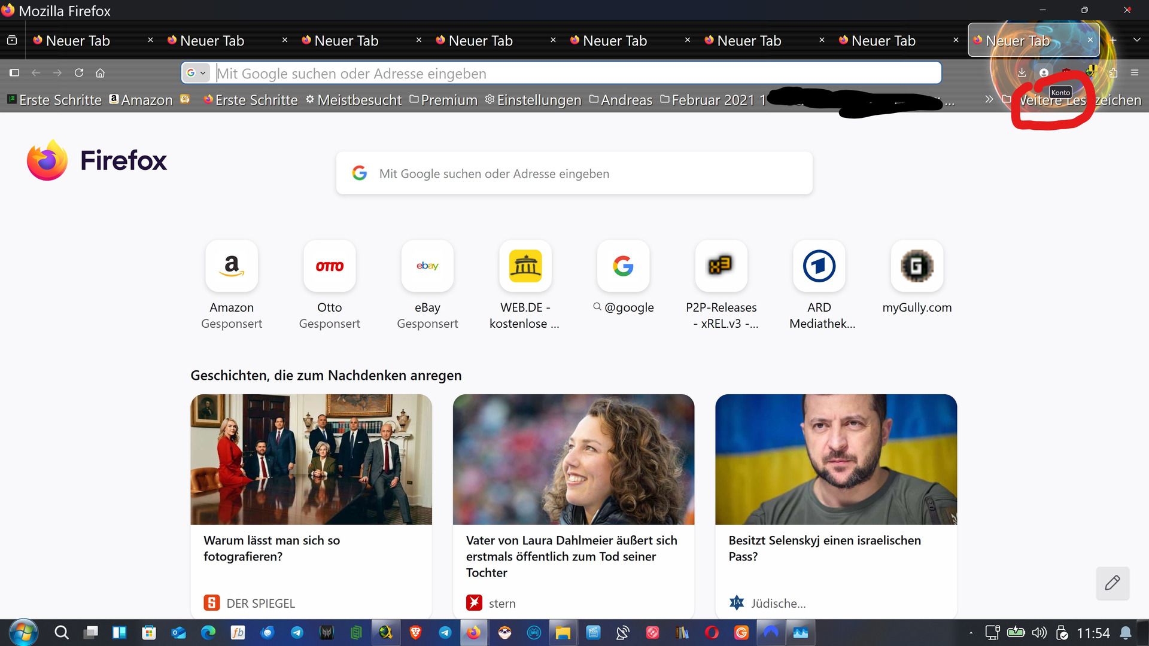Open the Google search engine dropdown
Viewport: 1149px width, 646px height.
[x=196, y=73]
